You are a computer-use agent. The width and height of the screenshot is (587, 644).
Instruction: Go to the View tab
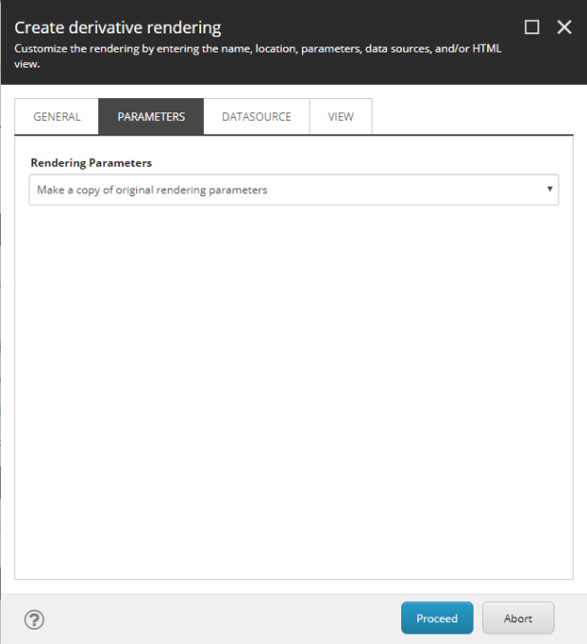(340, 116)
